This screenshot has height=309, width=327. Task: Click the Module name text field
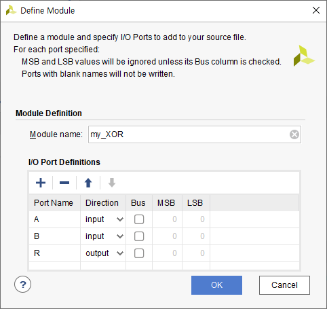point(195,134)
